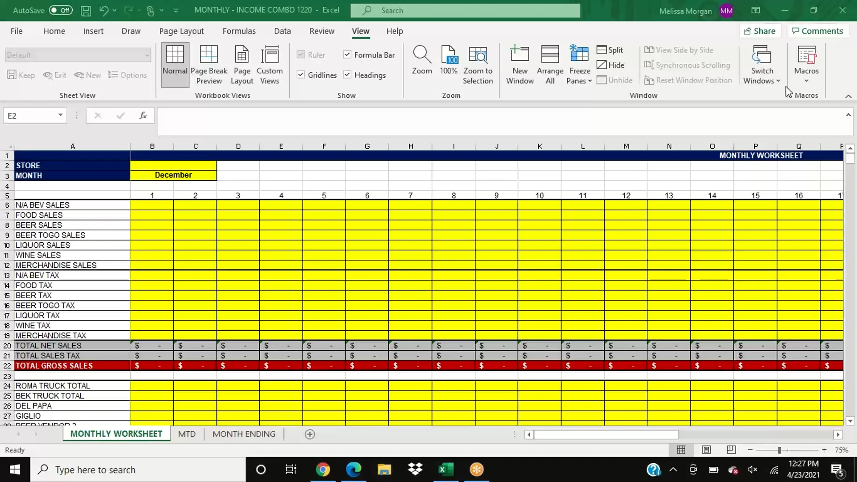The height and width of the screenshot is (482, 857).
Task: Split the worksheet window
Action: click(610, 50)
